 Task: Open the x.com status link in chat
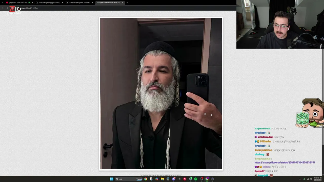click(x=285, y=163)
